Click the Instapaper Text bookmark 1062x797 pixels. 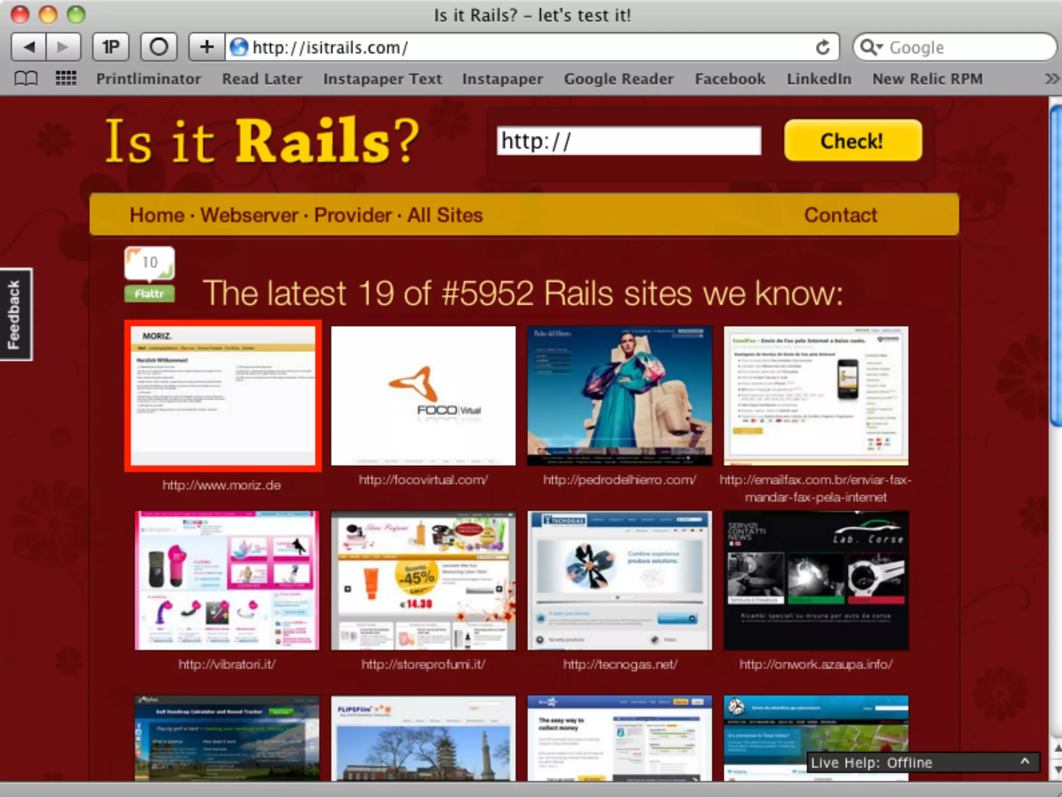pos(382,79)
